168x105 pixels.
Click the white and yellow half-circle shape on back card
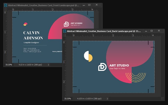[88, 56]
